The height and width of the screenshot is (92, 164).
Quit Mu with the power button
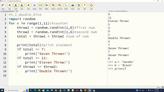(91, 6)
